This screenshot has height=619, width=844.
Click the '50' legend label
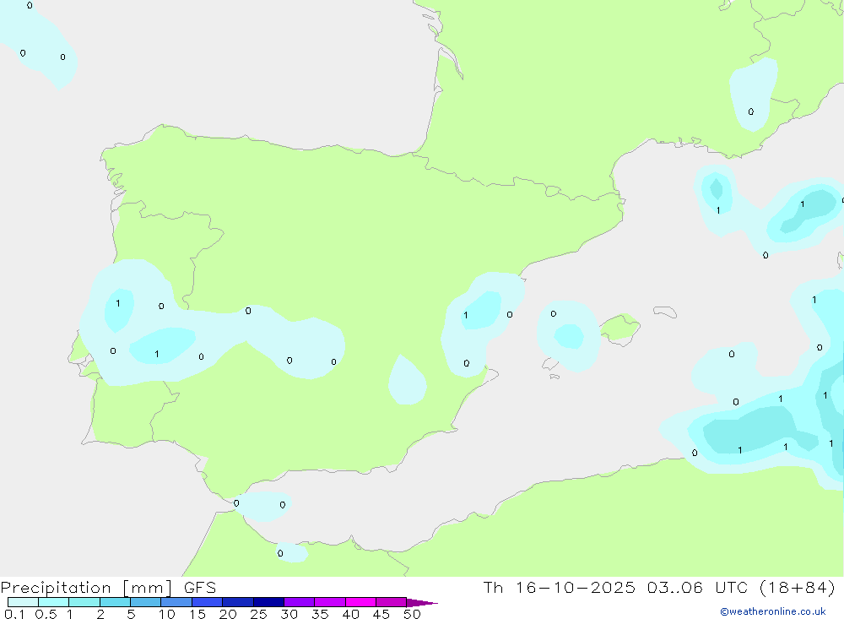click(412, 614)
